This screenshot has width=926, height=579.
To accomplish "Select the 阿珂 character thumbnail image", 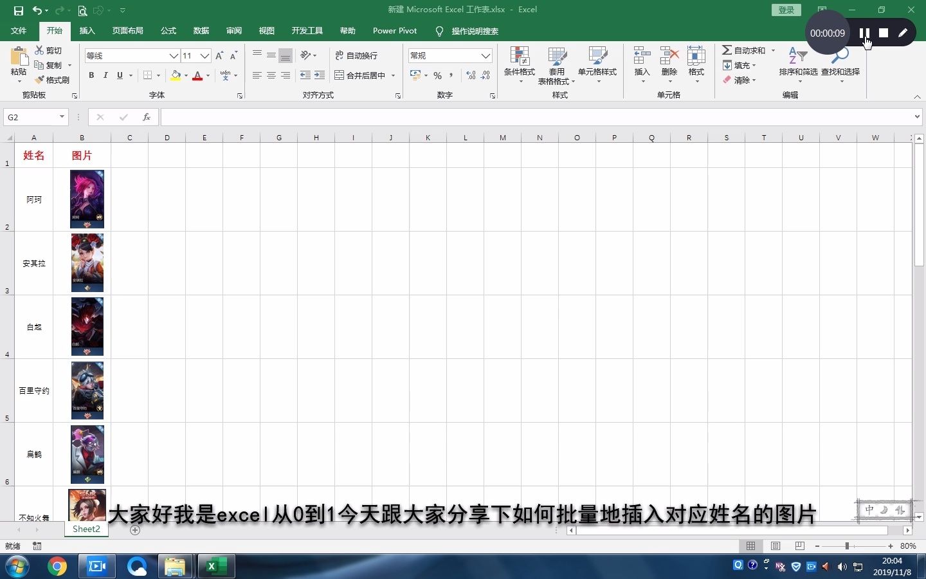I will [87, 199].
